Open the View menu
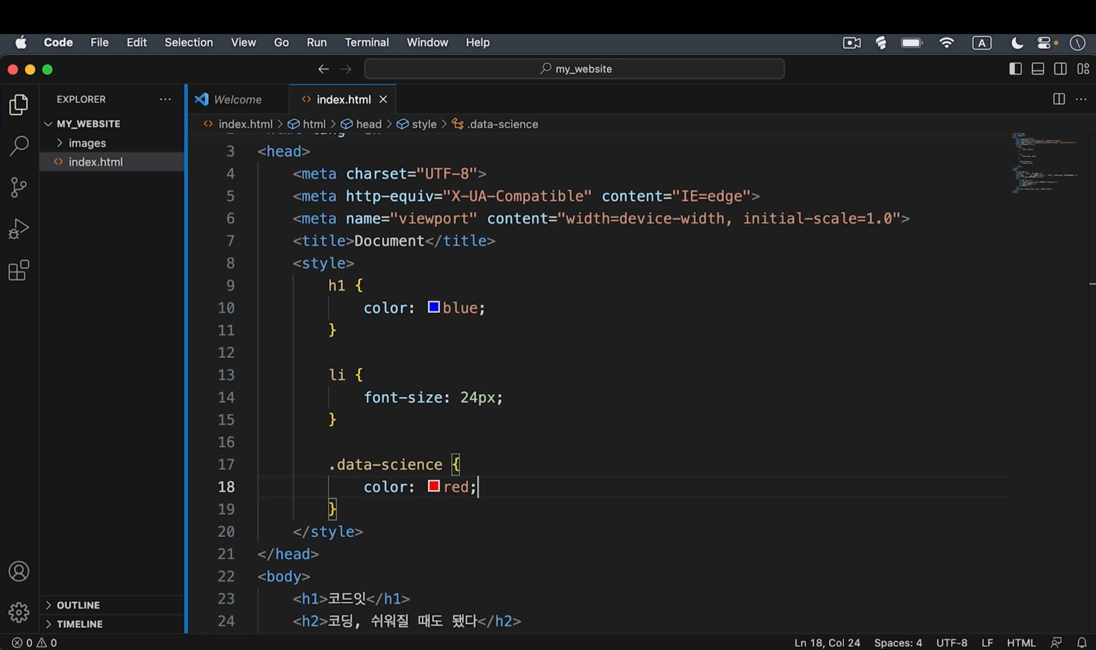This screenshot has width=1096, height=650. [243, 43]
